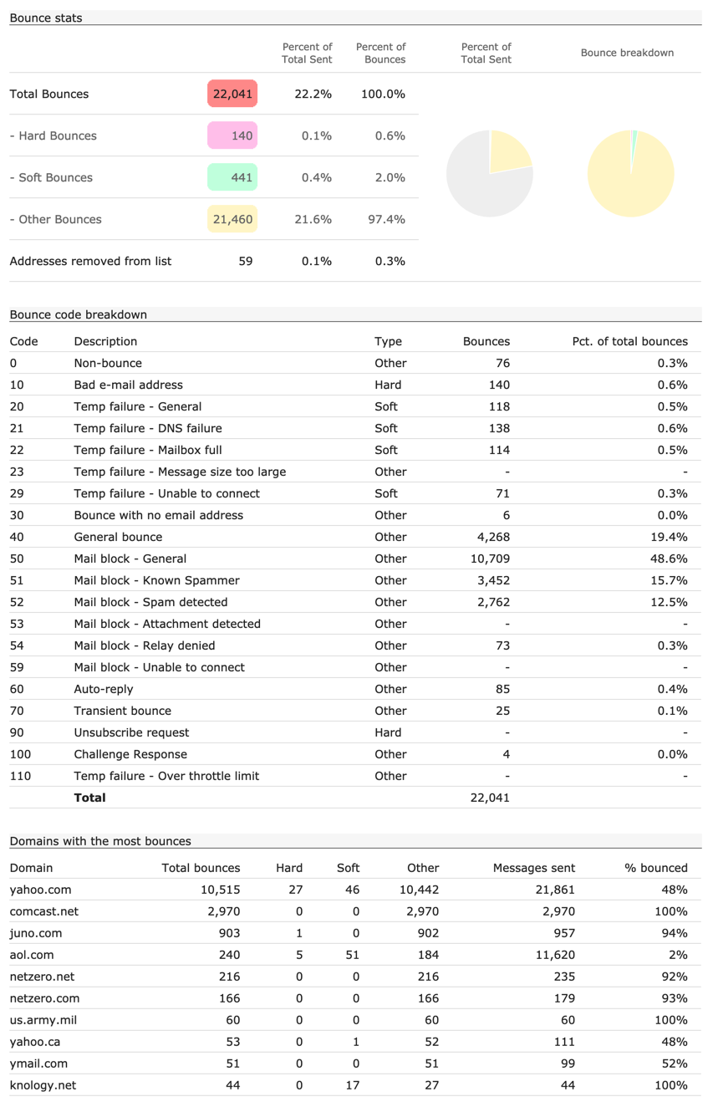The image size is (713, 1107).
Task: Click the Bounce breakdown pie chart
Action: [630, 174]
